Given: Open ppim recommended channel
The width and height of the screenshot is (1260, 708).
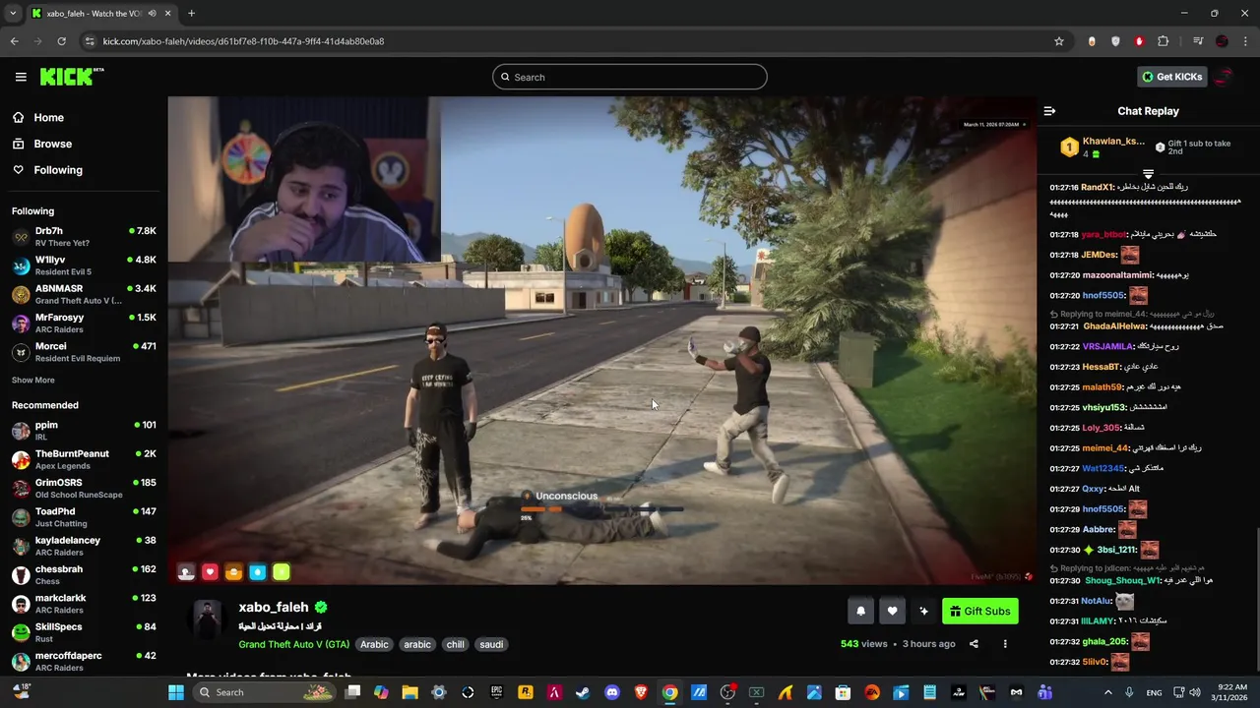Looking at the screenshot, I should pos(84,431).
